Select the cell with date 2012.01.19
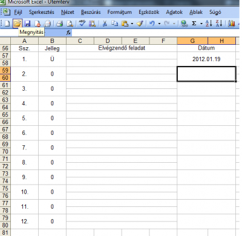This screenshot has width=242, height=236. click(206, 59)
